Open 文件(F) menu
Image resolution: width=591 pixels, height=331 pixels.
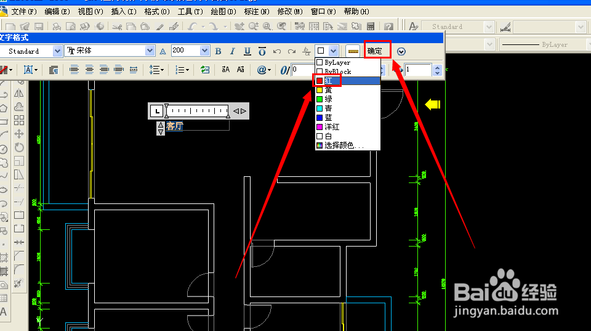[24, 12]
